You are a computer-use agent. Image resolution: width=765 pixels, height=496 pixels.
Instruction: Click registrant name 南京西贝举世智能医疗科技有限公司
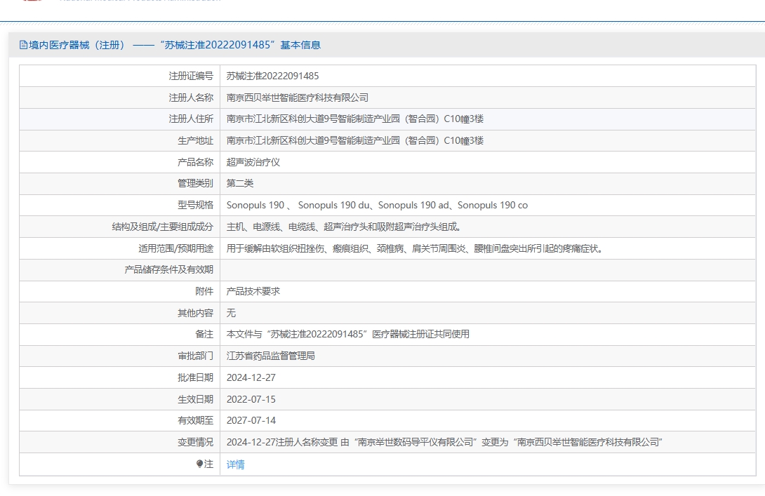coord(297,98)
